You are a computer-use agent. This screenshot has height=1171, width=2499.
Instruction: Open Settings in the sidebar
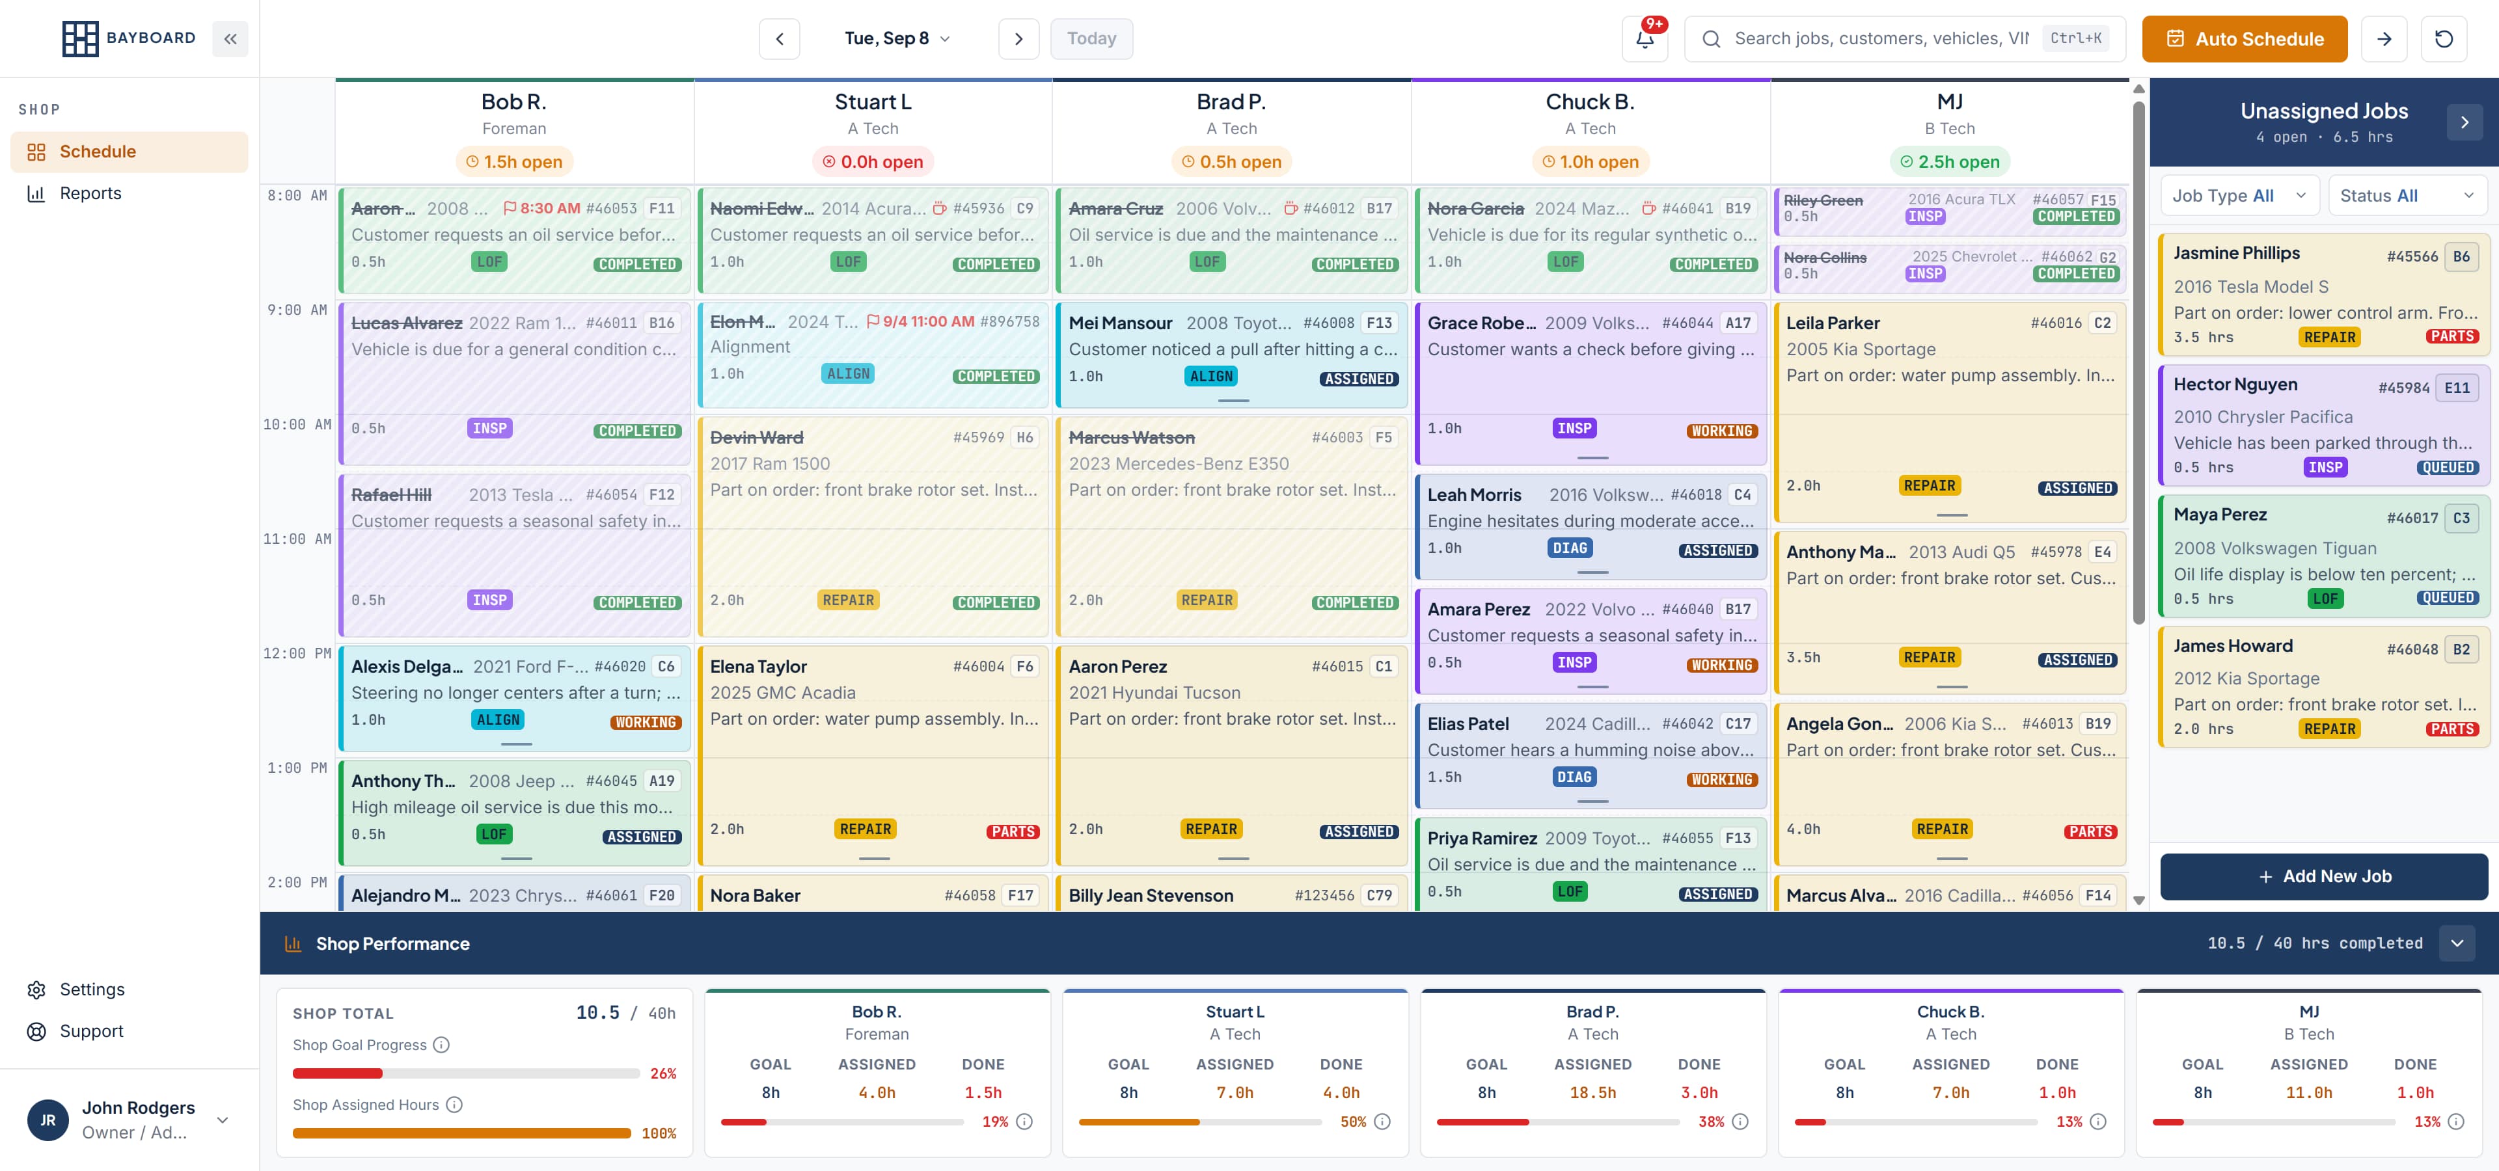click(129, 989)
